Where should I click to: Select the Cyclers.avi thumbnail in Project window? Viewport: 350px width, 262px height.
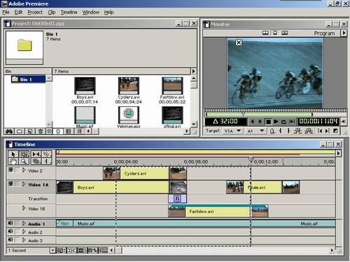point(129,86)
